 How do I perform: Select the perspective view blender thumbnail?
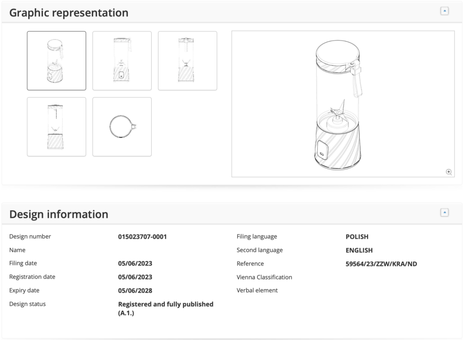pyautogui.click(x=57, y=61)
